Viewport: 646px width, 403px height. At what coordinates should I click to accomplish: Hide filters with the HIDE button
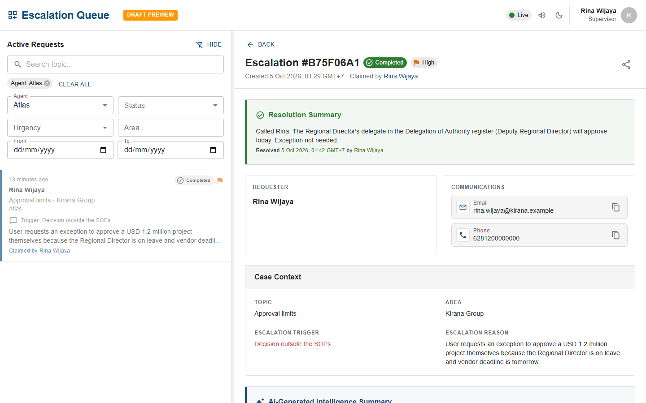coord(209,45)
